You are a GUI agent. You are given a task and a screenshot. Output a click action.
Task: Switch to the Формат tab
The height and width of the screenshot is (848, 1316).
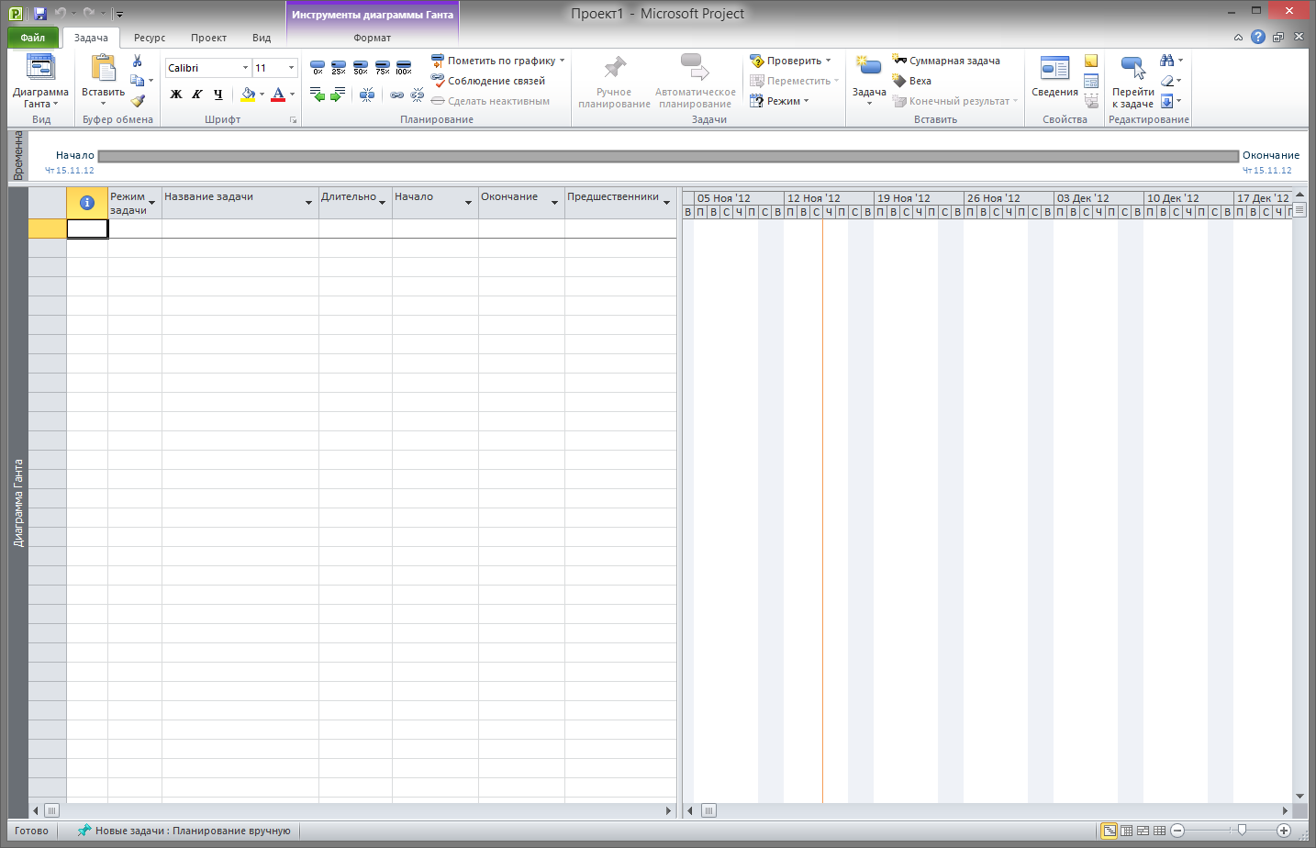(x=372, y=38)
